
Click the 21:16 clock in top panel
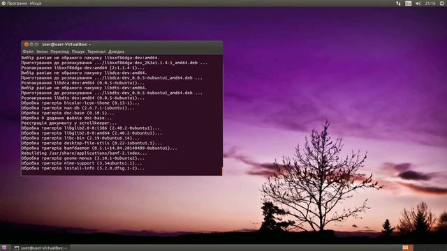(430, 3)
